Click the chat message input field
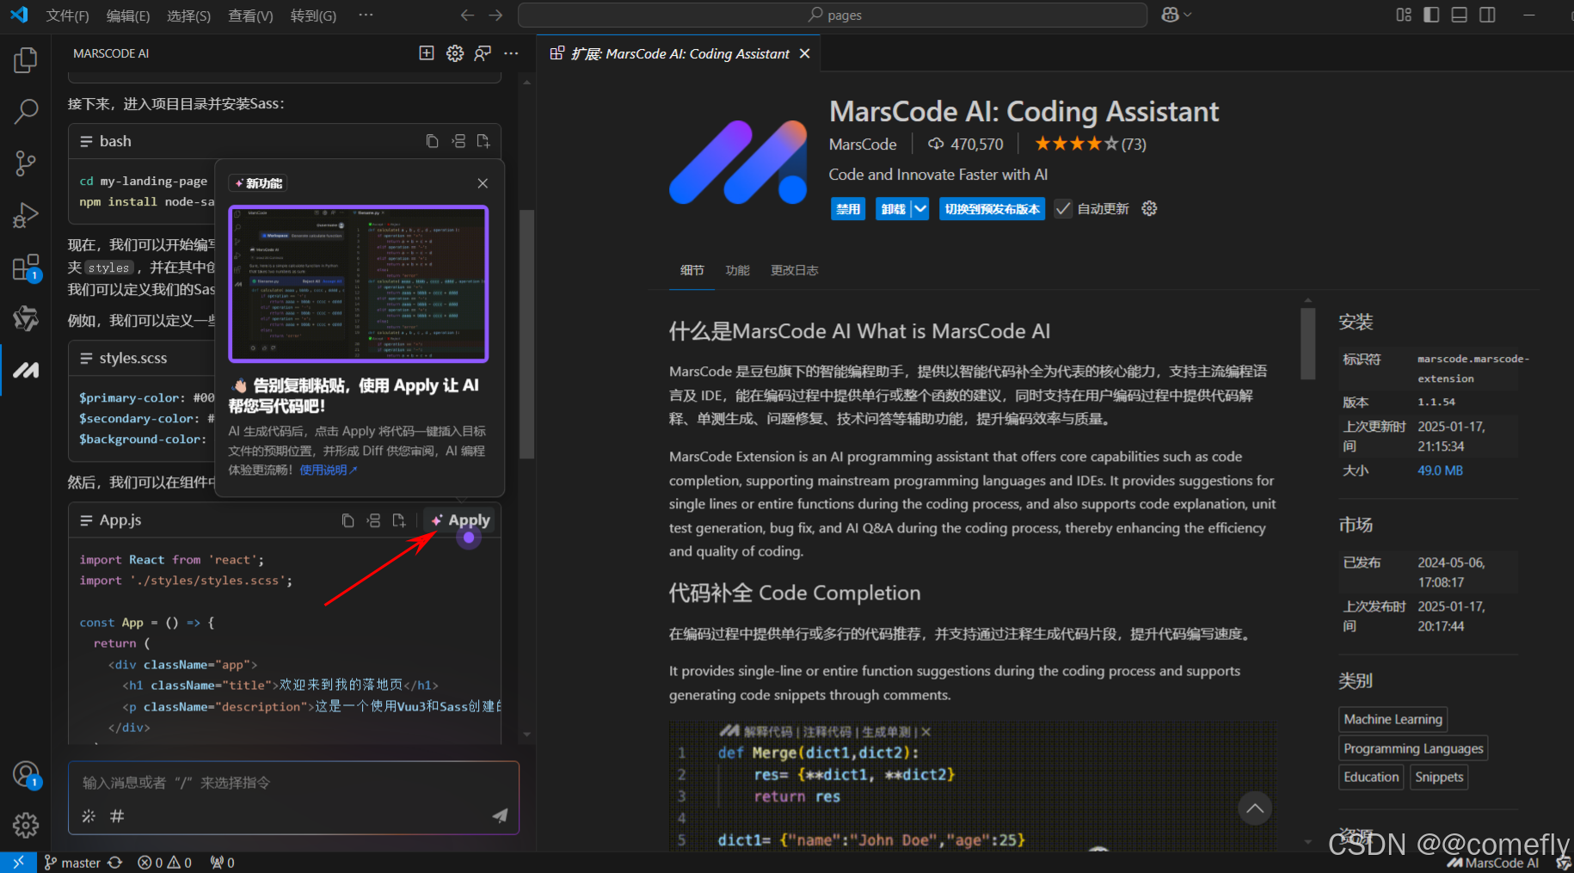 pyautogui.click(x=293, y=783)
